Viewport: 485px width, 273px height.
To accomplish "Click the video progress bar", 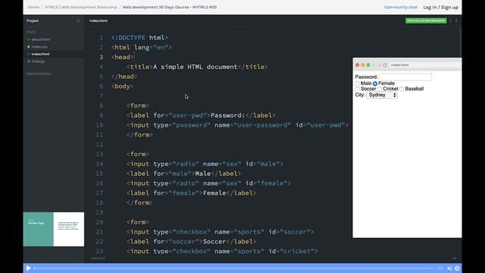I will pos(234,268).
